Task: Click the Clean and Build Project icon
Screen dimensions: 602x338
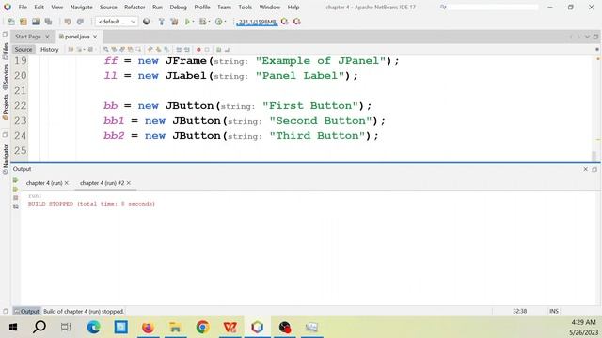Action: pos(174,22)
